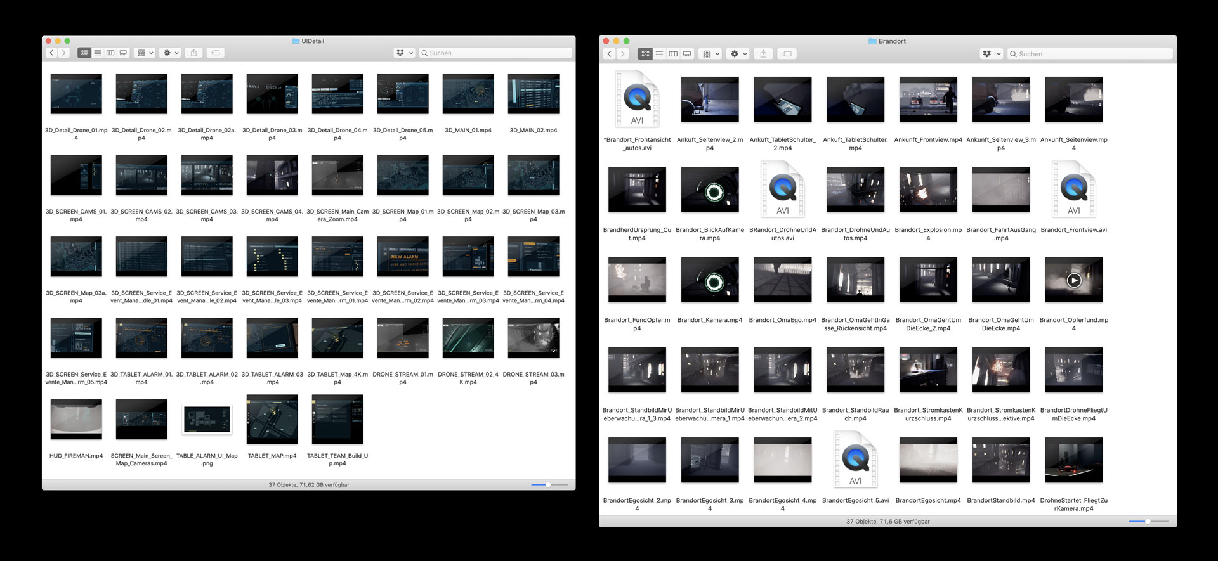Switch Brandort window to list view
The height and width of the screenshot is (561, 1218).
point(659,54)
